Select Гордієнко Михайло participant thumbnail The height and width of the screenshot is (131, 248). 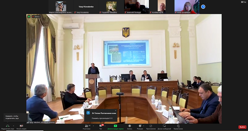(111, 7)
